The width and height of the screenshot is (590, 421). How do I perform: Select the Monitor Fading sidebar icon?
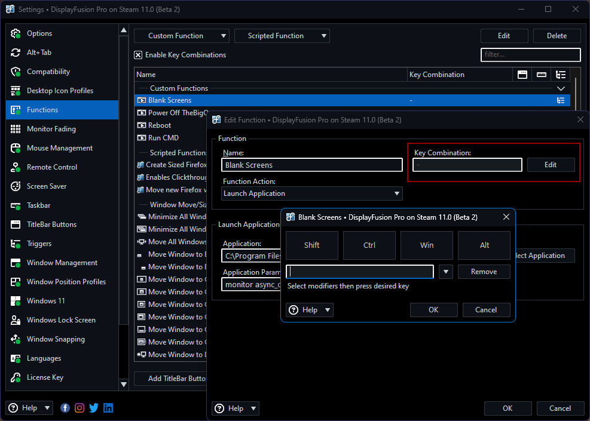coord(16,129)
